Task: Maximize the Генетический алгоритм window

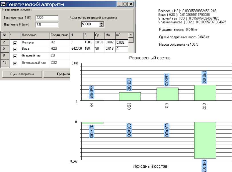Action: coord(125,4)
